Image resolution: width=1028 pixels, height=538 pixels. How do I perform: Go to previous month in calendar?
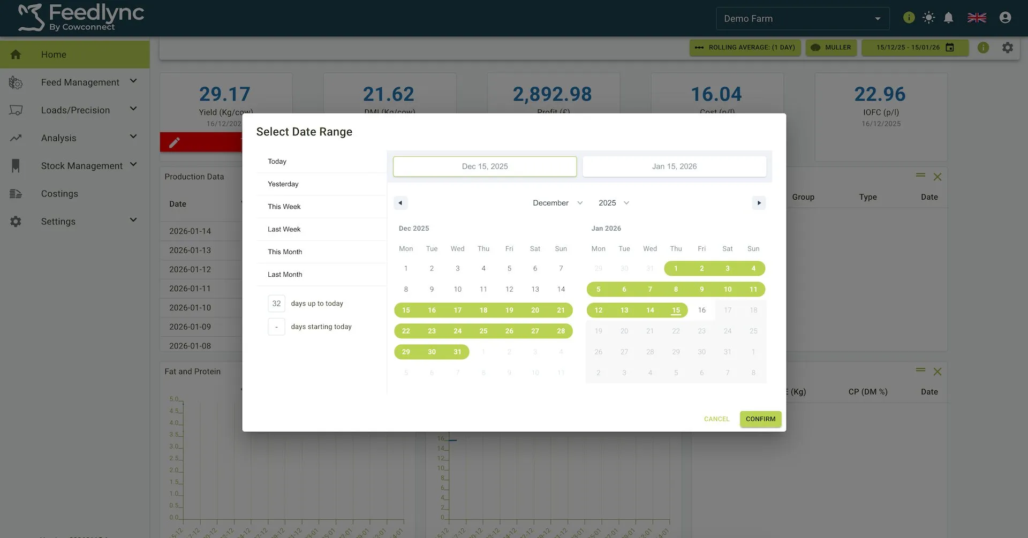400,203
